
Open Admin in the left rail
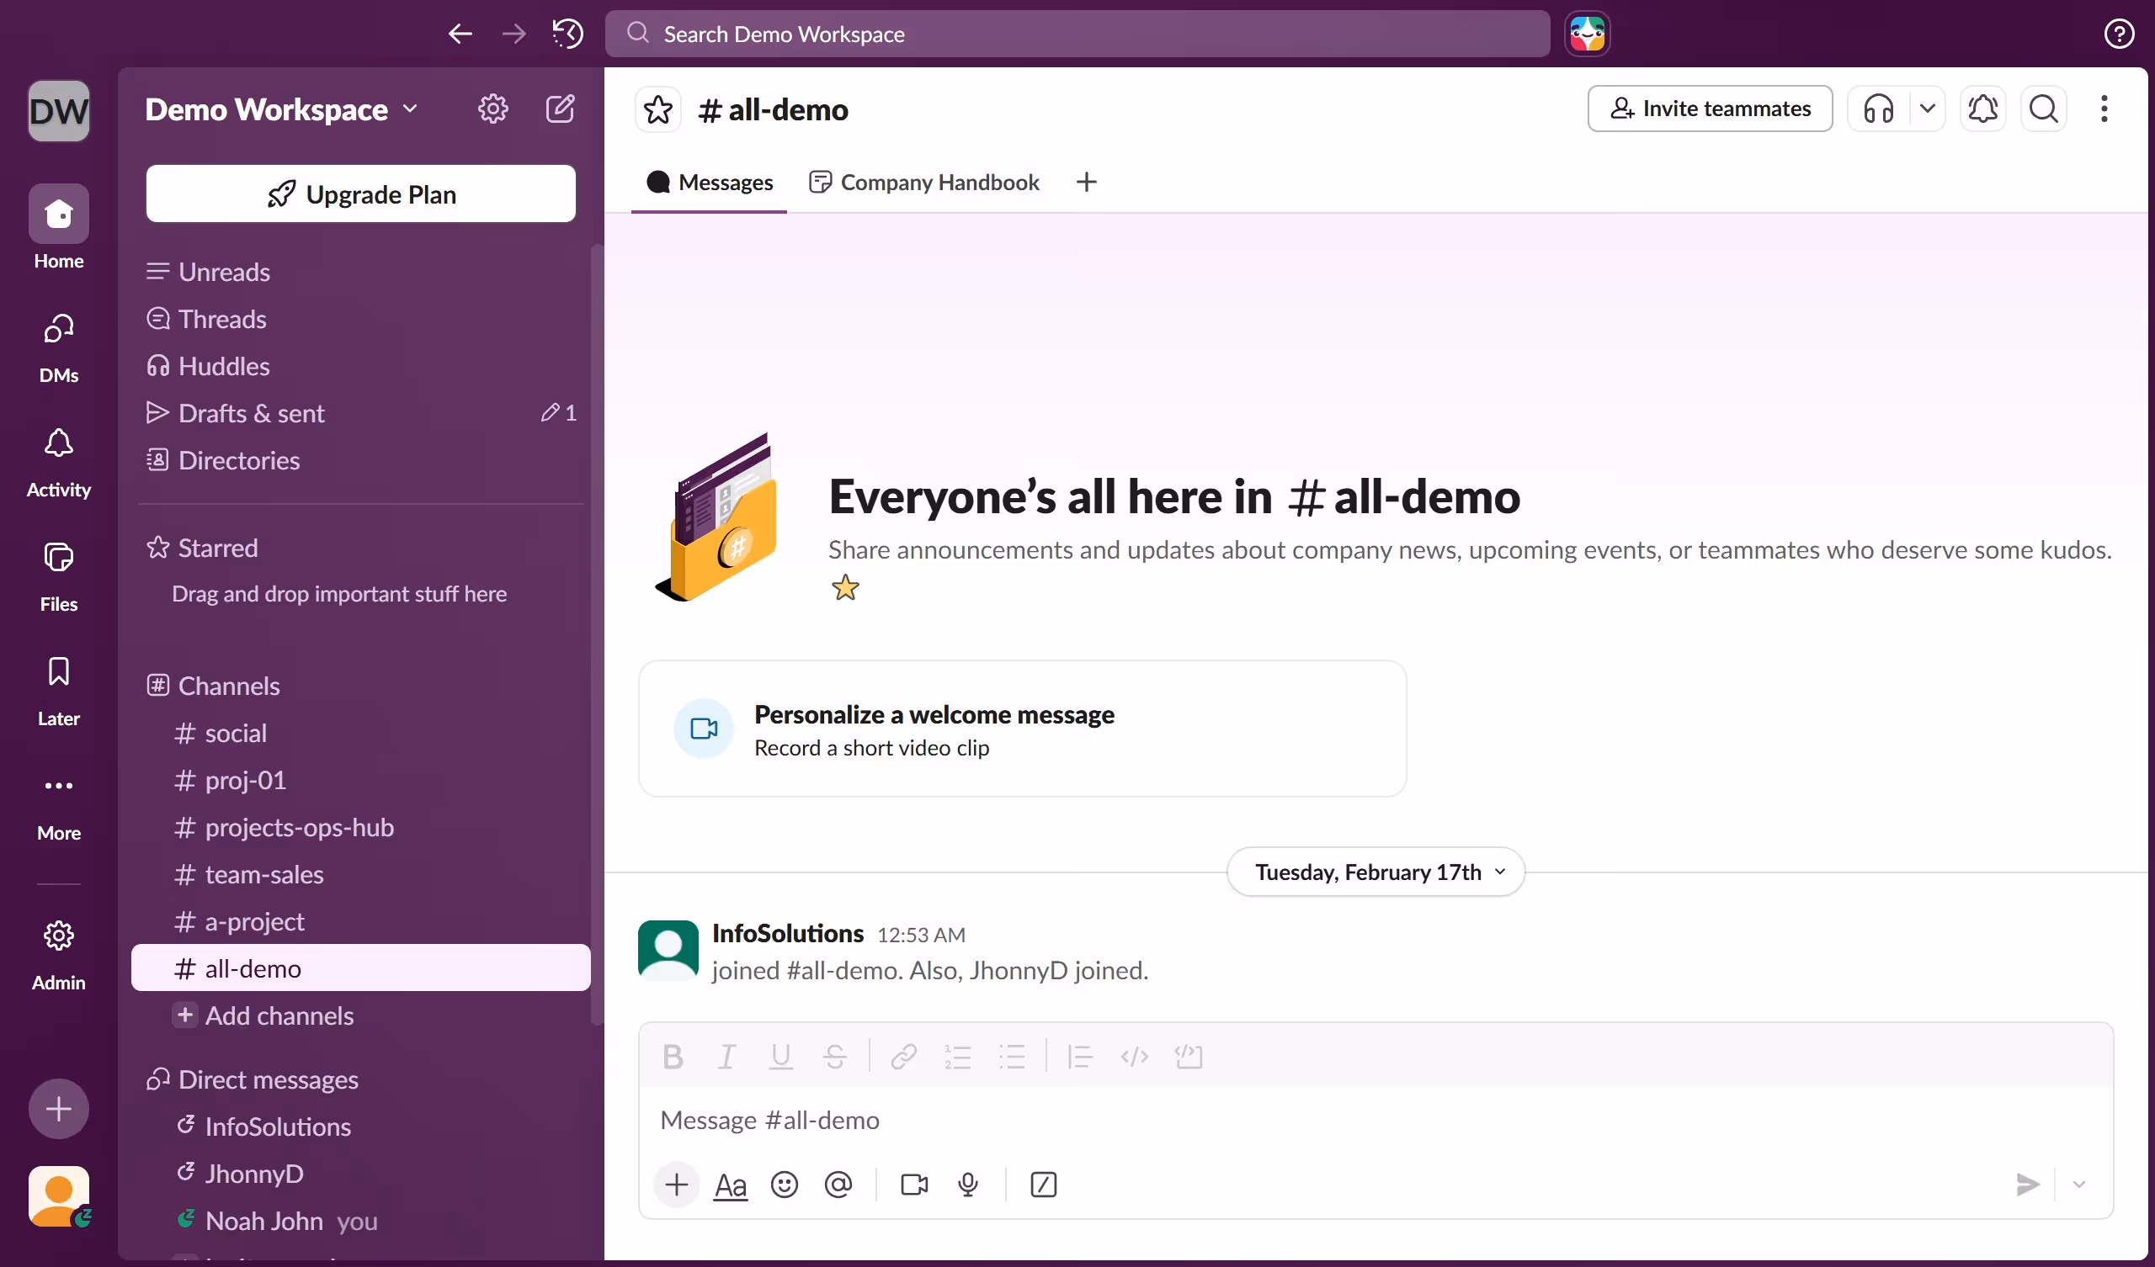coord(58,954)
